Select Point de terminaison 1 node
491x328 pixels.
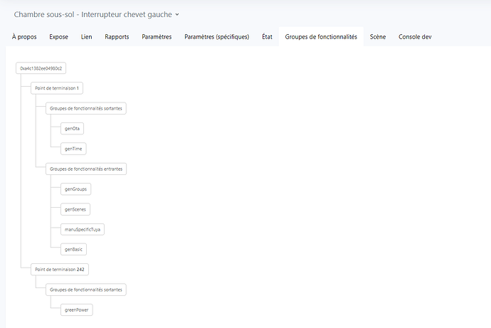(58, 88)
